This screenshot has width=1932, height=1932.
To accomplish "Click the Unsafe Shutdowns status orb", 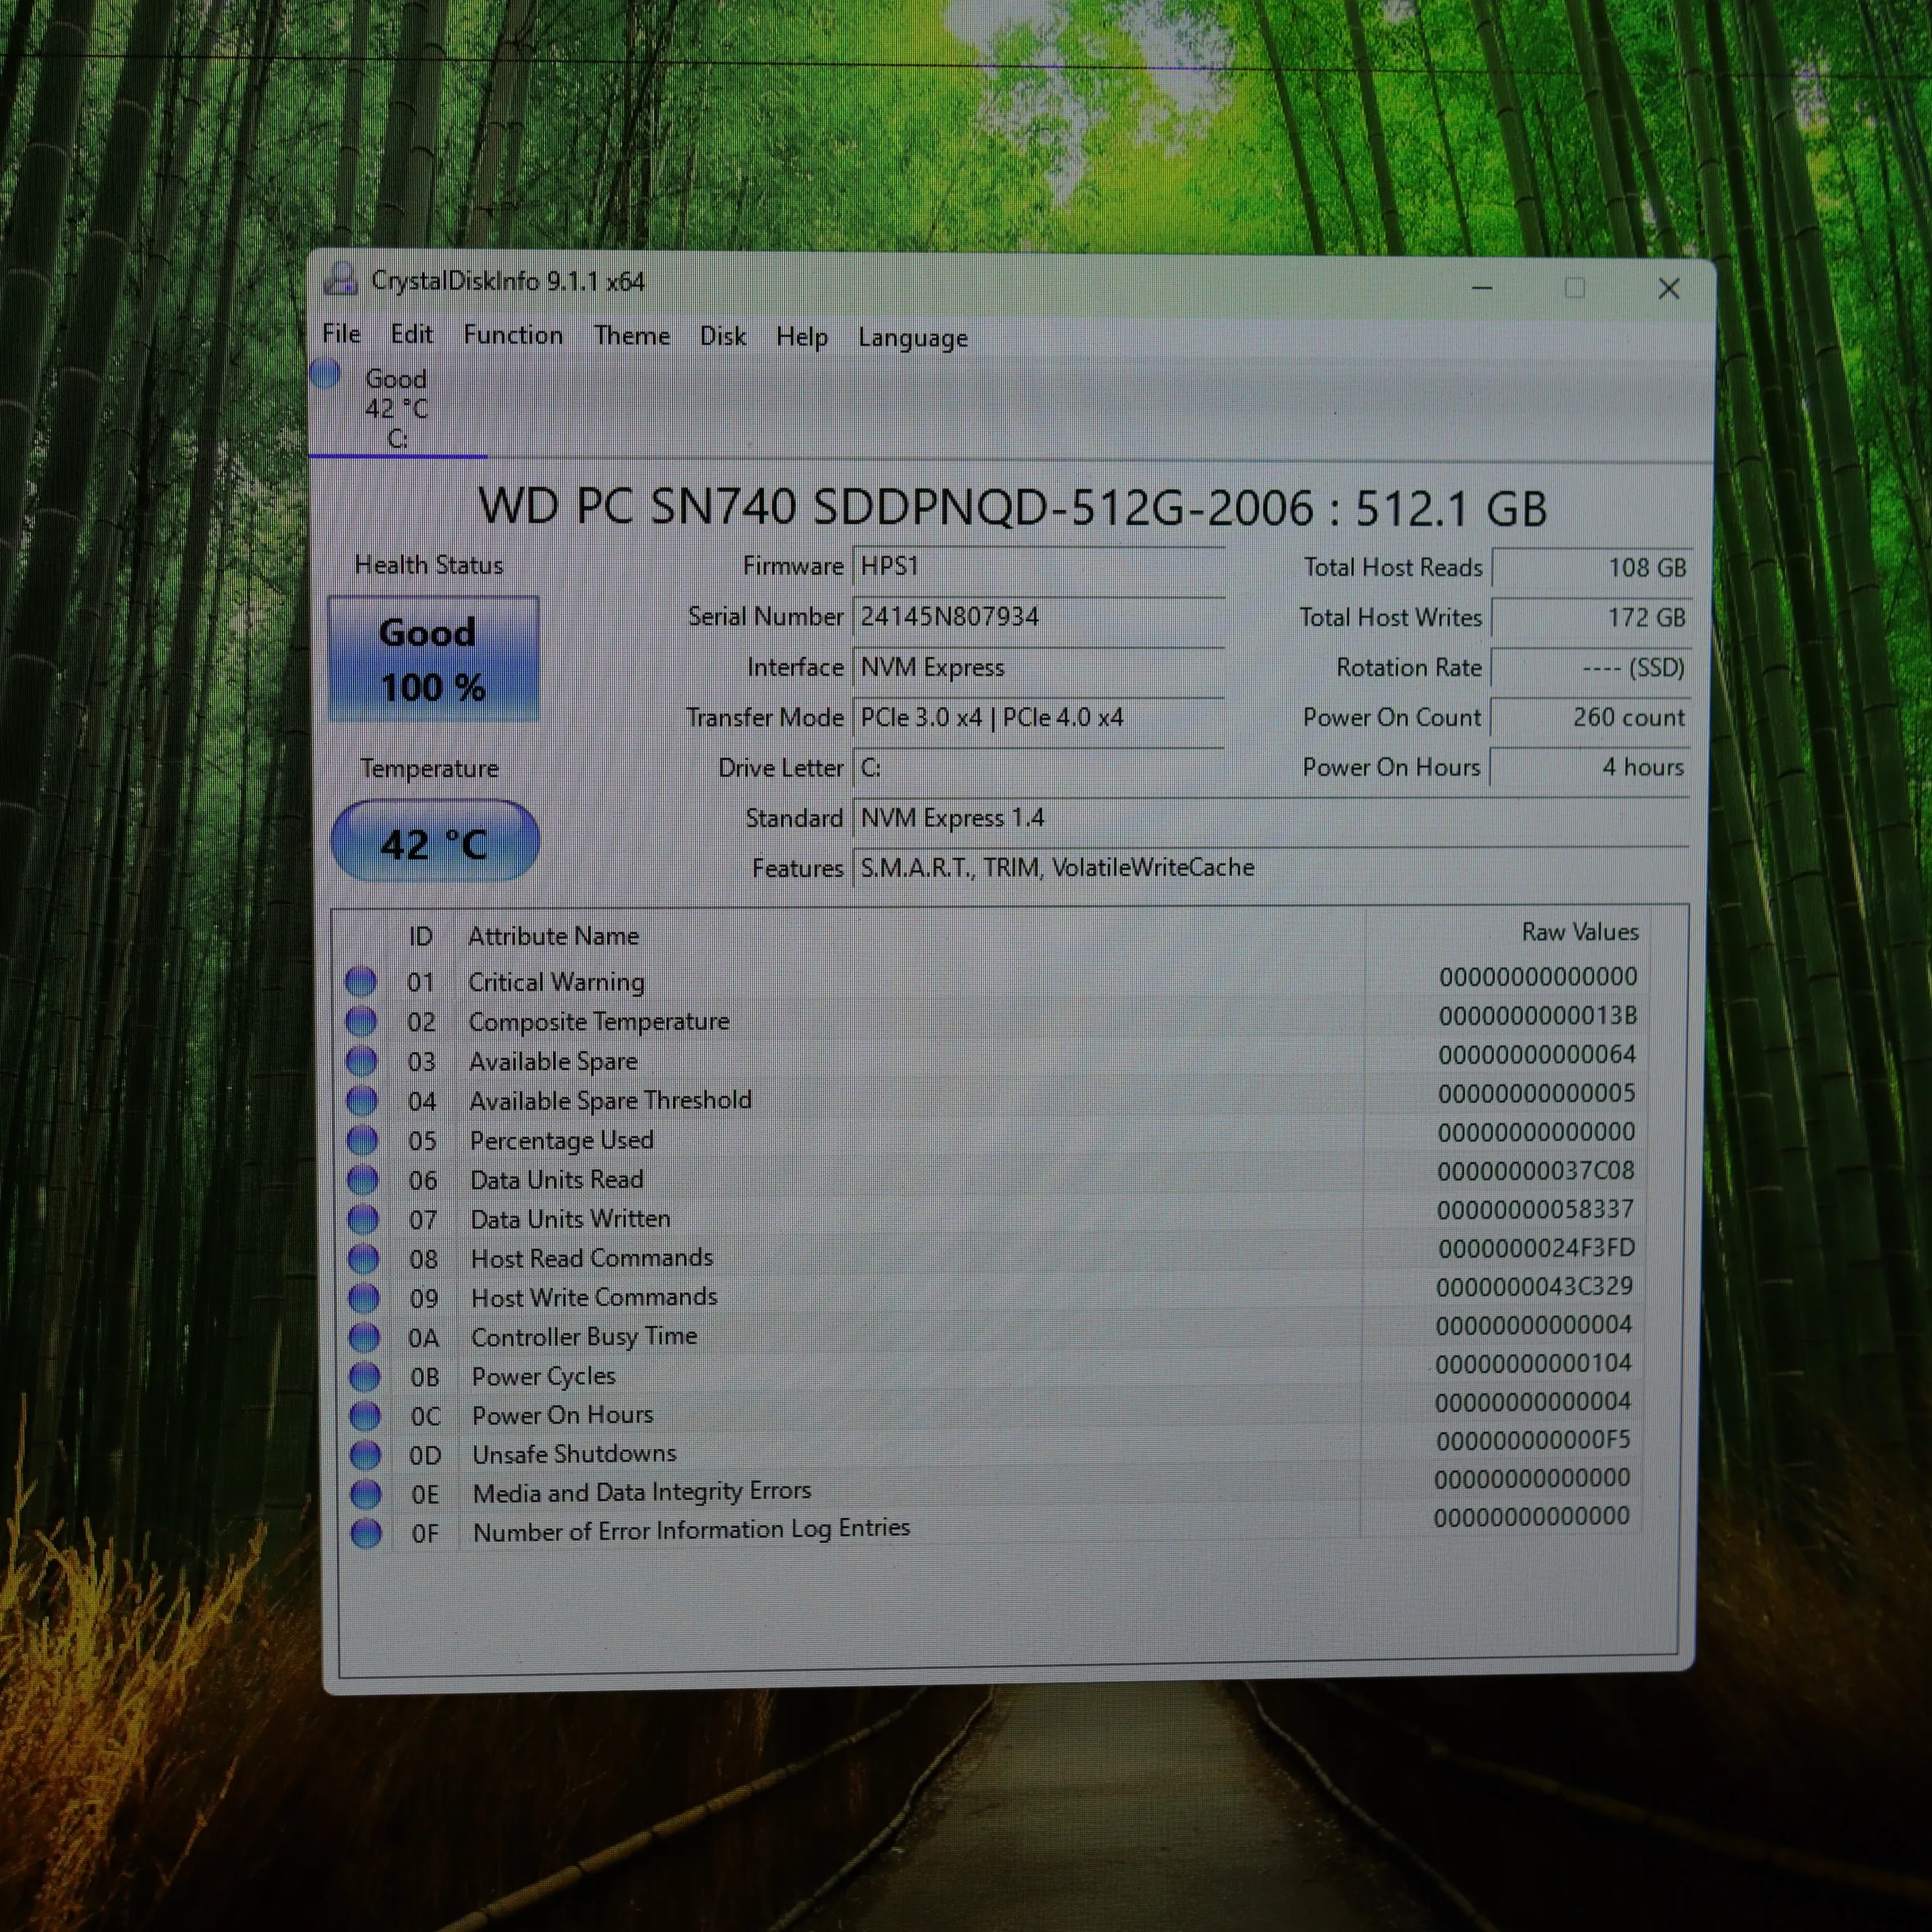I will [365, 1455].
